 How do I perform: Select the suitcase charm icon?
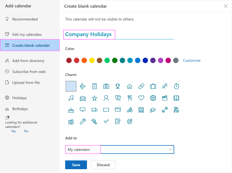[x=153, y=86]
